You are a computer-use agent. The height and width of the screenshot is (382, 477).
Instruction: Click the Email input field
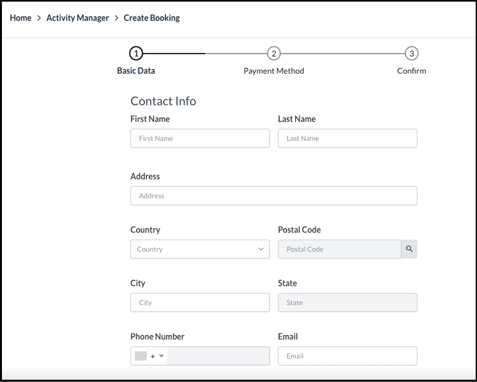(347, 356)
